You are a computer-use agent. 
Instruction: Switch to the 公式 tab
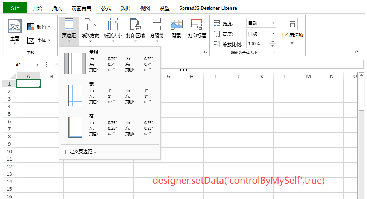[x=106, y=8]
